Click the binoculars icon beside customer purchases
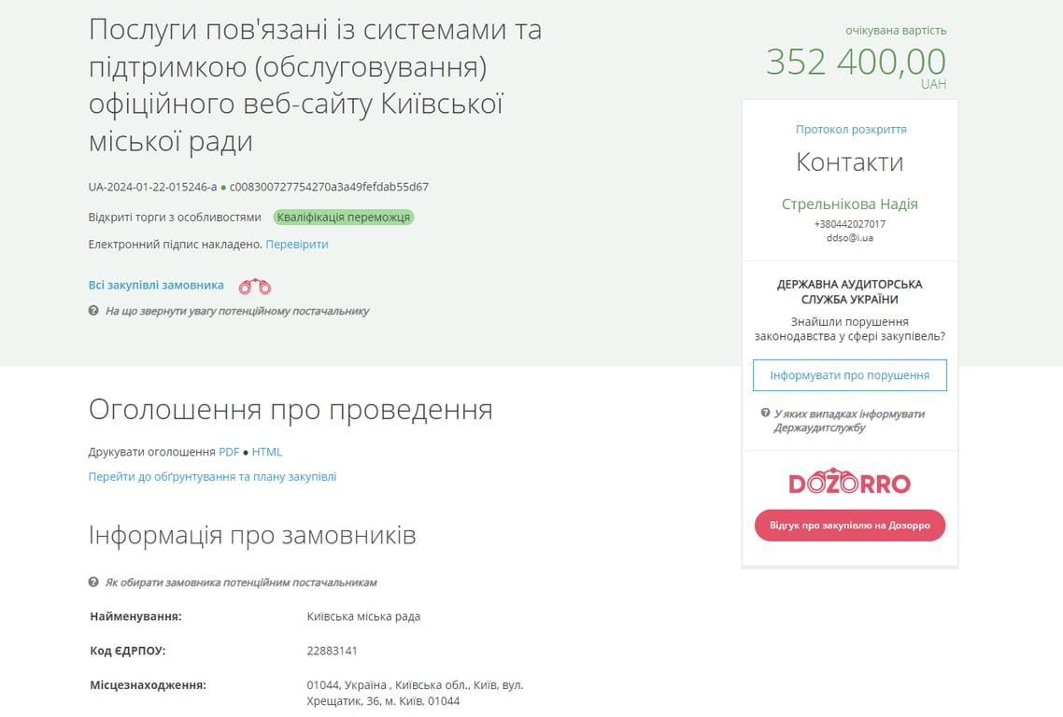This screenshot has width=1063, height=717. 255,287
